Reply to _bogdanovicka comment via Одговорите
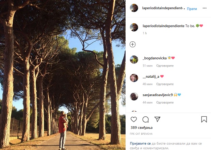The height and width of the screenshot is (150, 211). 165,66
